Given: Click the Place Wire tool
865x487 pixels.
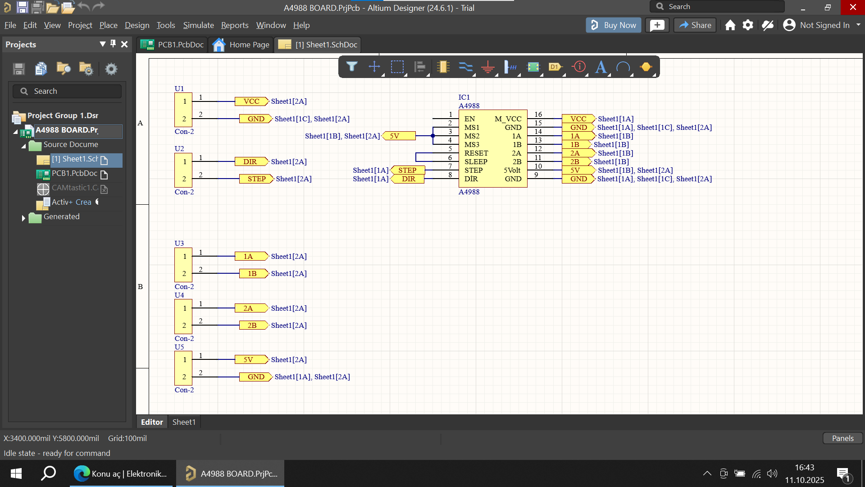Looking at the screenshot, I should coord(465,67).
